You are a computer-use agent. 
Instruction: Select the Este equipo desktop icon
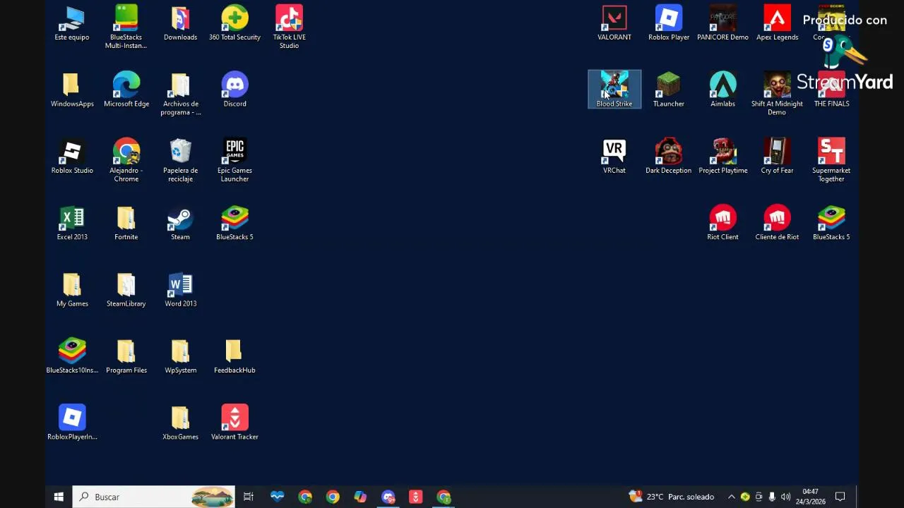point(72,23)
